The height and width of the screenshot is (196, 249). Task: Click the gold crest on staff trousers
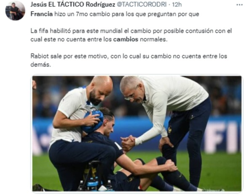point(170,129)
